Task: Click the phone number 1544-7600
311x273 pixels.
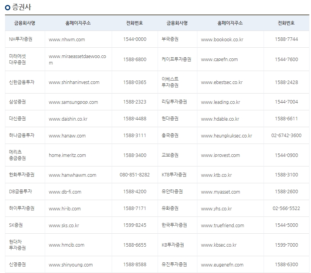Action: coord(287,60)
